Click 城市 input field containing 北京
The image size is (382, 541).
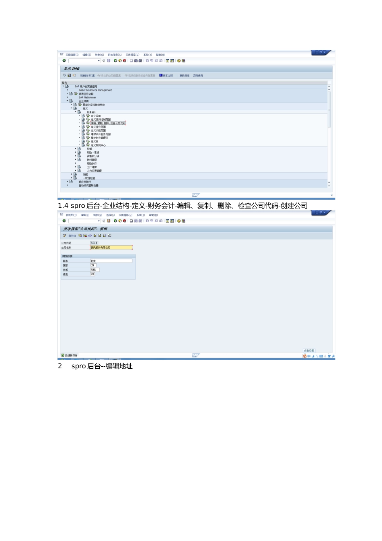pos(111,261)
